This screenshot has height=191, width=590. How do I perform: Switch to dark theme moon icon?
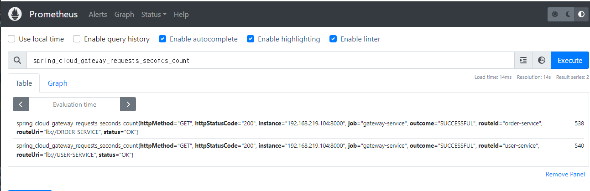tap(568, 14)
